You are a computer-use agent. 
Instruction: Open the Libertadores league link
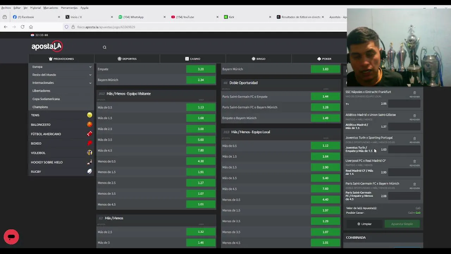41,91
